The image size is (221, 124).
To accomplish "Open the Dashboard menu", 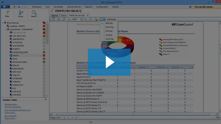I will (x=37, y=7).
